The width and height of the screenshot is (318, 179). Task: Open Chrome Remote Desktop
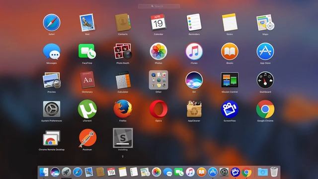click(52, 138)
